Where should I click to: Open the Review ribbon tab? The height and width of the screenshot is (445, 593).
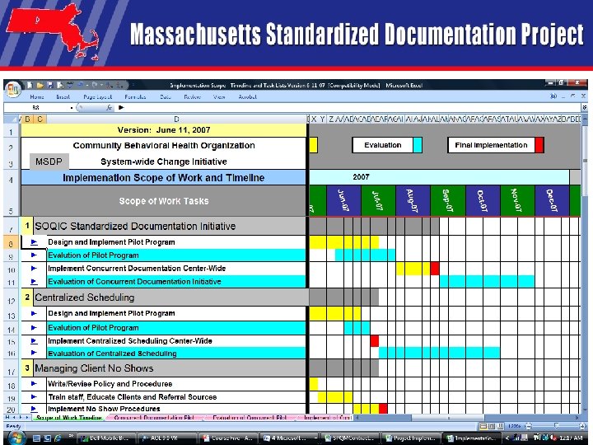(192, 97)
